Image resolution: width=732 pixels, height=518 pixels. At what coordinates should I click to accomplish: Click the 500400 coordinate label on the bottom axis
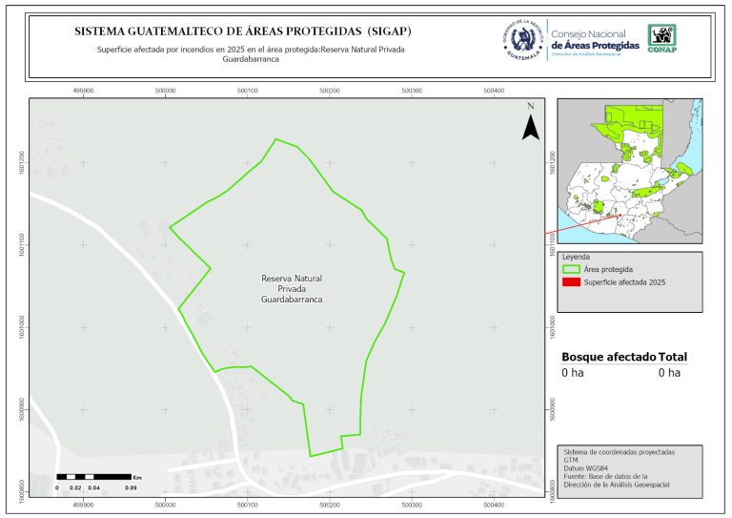click(493, 504)
